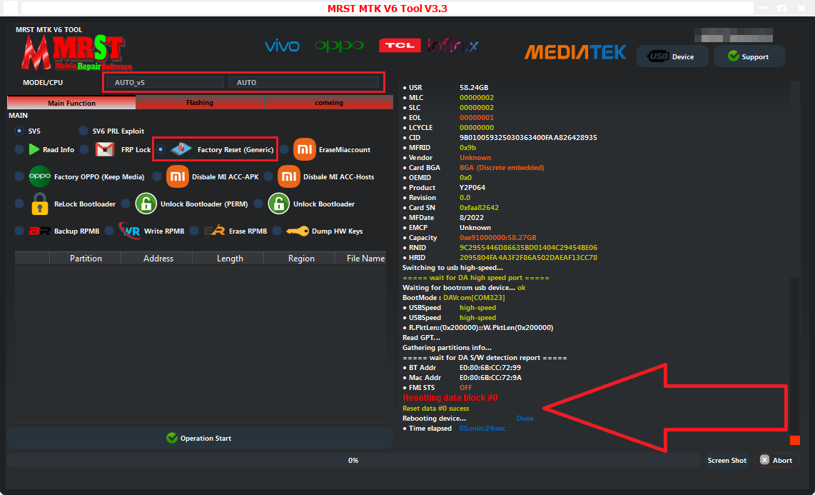Image resolution: width=815 pixels, height=495 pixels.
Task: Click the plain Unlock Bootloader green lock icon
Action: coord(278,204)
